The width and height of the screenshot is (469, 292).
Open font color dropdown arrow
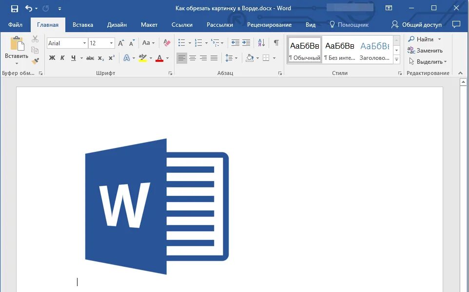point(168,58)
